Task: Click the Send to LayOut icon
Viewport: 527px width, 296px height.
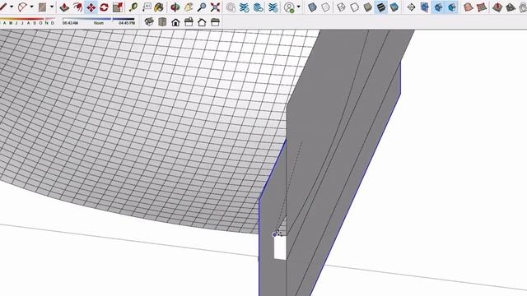Action: tap(258, 7)
